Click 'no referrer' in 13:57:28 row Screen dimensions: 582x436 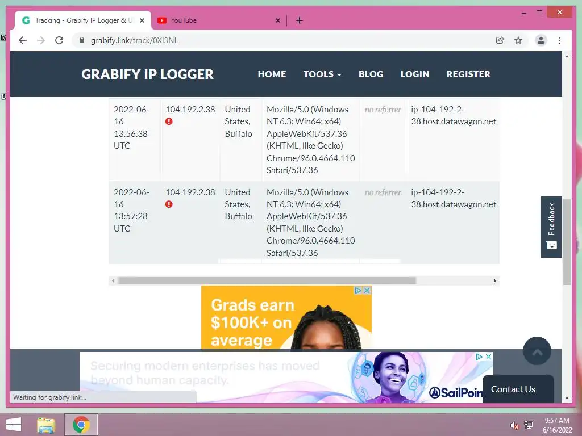[383, 192]
